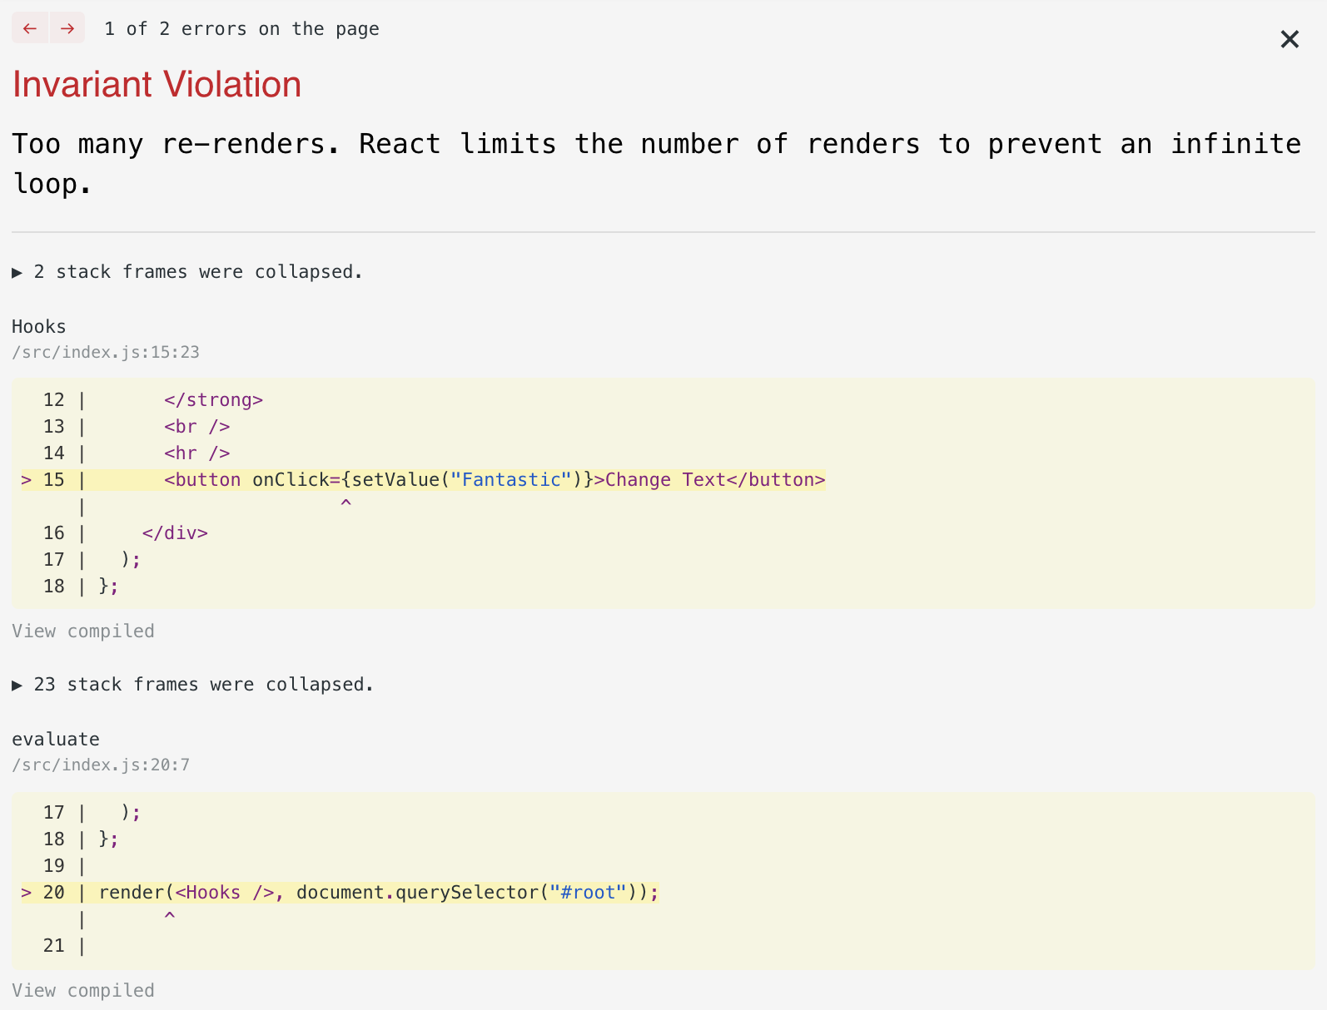Expand the 2 collapsed stack frames
Screen dimensions: 1327x1010
coord(187,272)
